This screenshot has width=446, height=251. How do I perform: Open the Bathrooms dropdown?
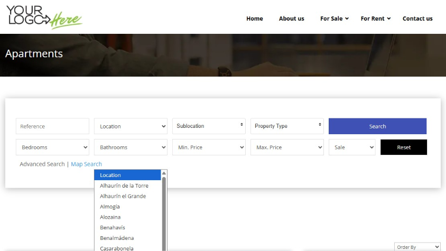(131, 147)
